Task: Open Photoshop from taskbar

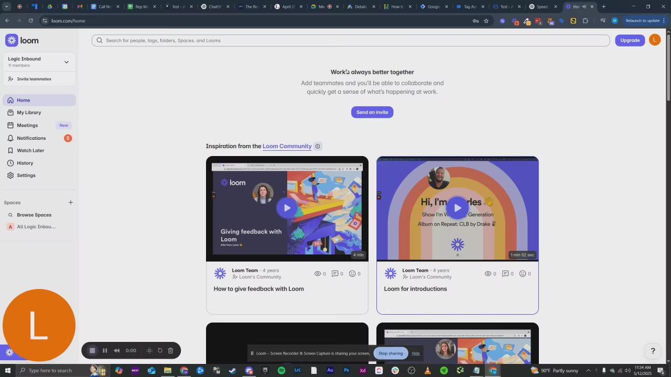Action: 347,371
